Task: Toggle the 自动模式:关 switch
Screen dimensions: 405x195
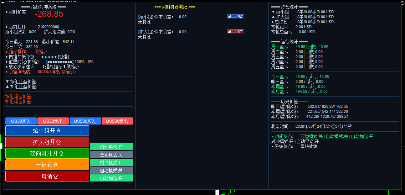Action: pyautogui.click(x=111, y=170)
